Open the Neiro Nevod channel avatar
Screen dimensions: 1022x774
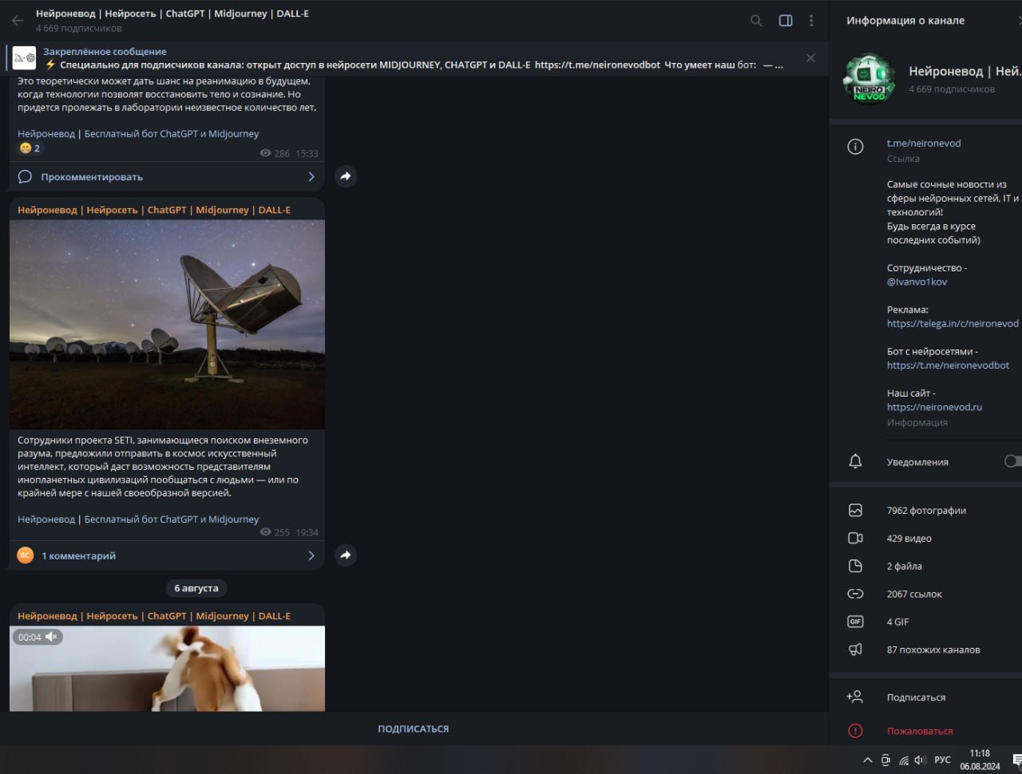(x=869, y=79)
